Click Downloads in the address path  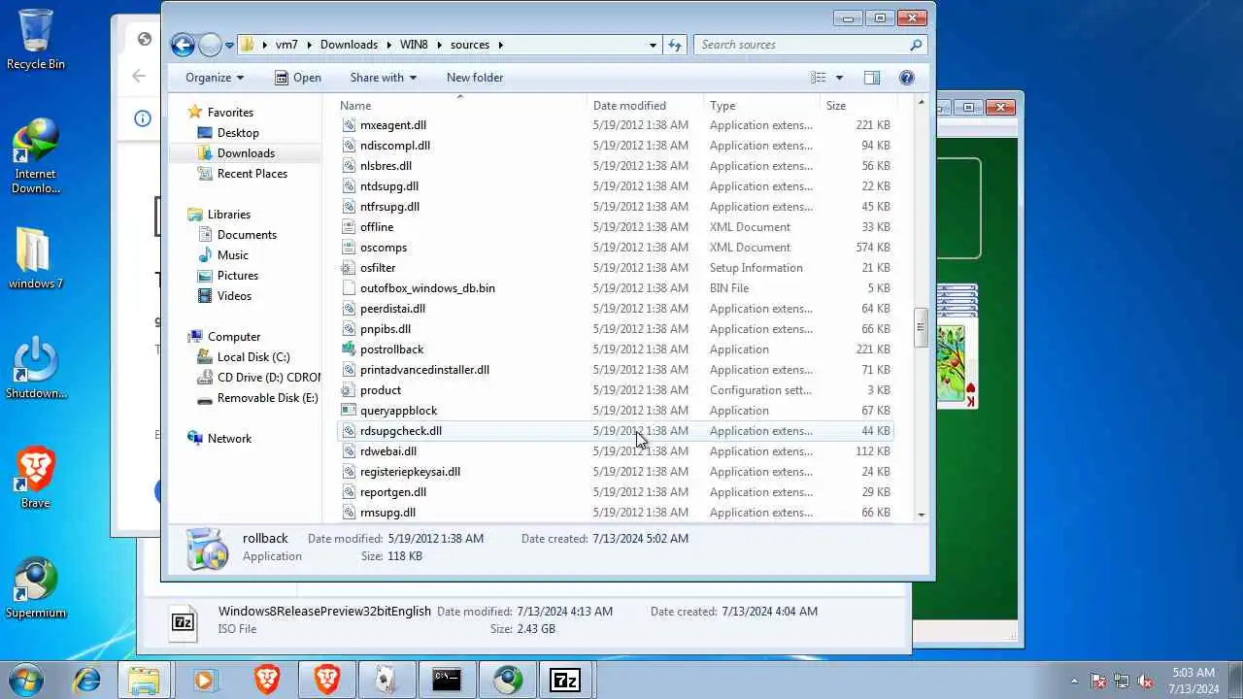[x=349, y=45]
